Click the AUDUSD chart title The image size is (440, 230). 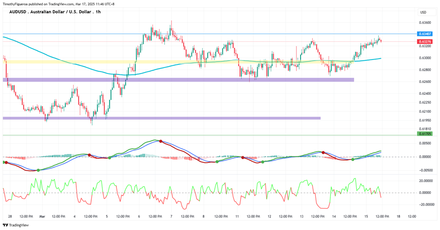[55, 12]
